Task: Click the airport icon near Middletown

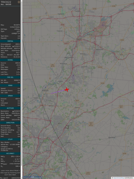Action: click(x=45, y=87)
